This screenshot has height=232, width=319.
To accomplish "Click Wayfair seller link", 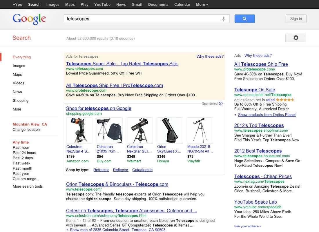I will click(194, 161).
